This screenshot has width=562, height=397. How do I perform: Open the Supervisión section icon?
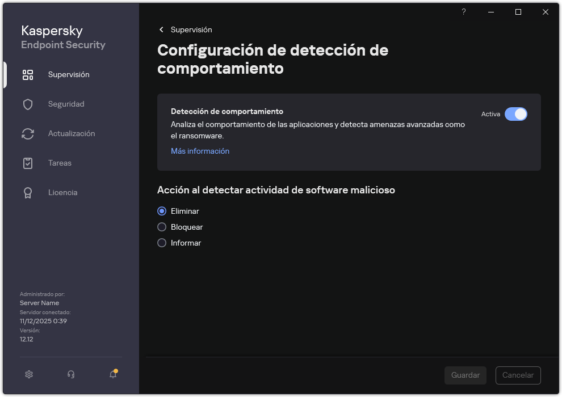tap(28, 74)
